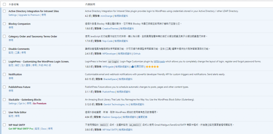Select Category Order and Taxonomy Terms checkbox
This screenshot has height=134, width=273.
tap(4, 36)
